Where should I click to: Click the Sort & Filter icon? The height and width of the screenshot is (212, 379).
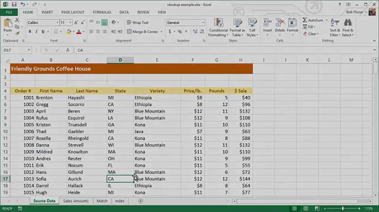point(335,24)
